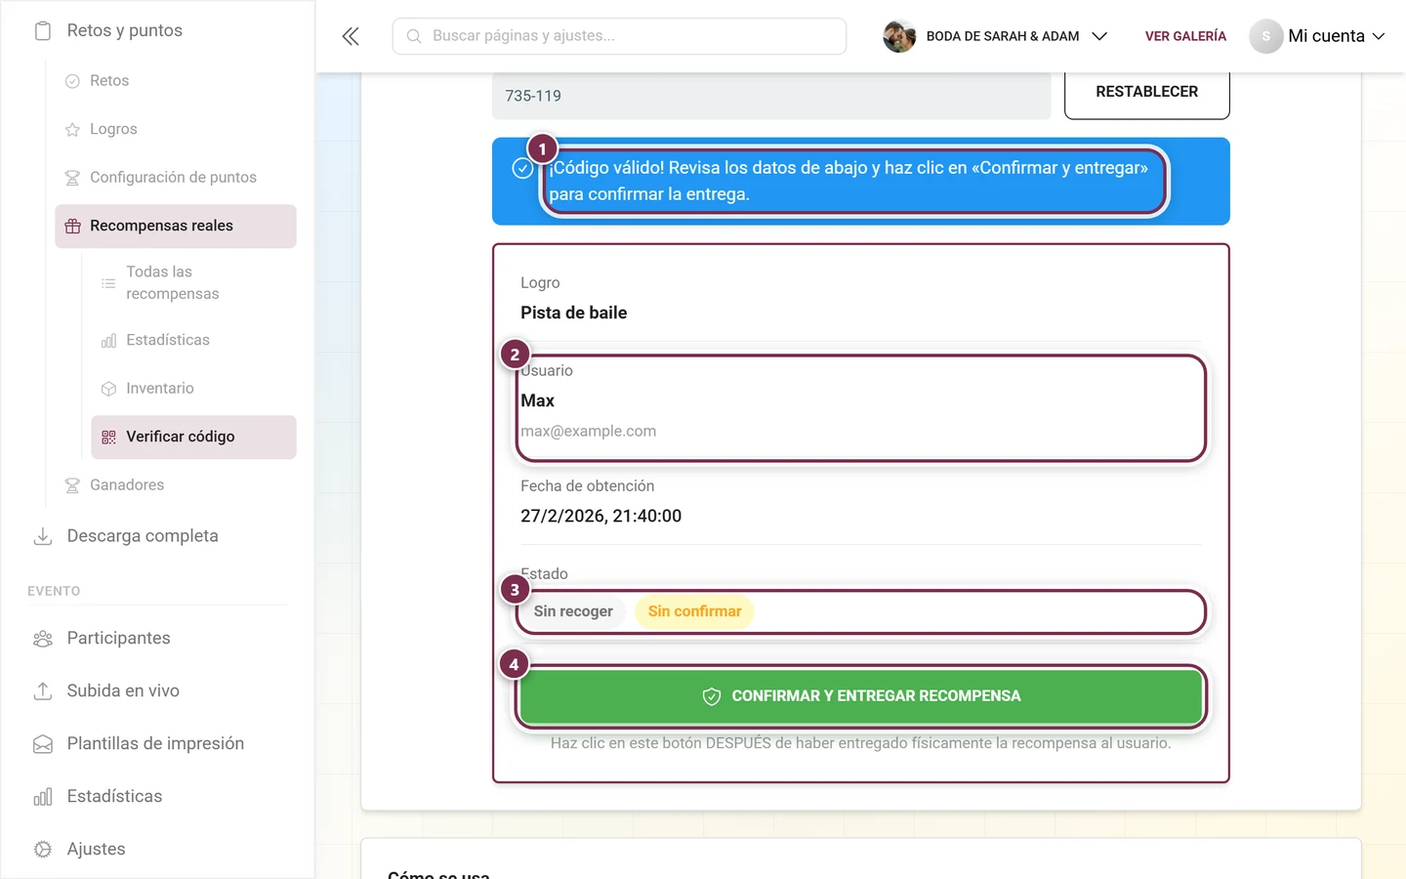Select Verificar código in the sidebar
Screen dimensions: 1406x879
(193, 438)
